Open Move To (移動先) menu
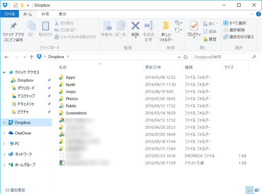262x194 pixels. pos(107,29)
